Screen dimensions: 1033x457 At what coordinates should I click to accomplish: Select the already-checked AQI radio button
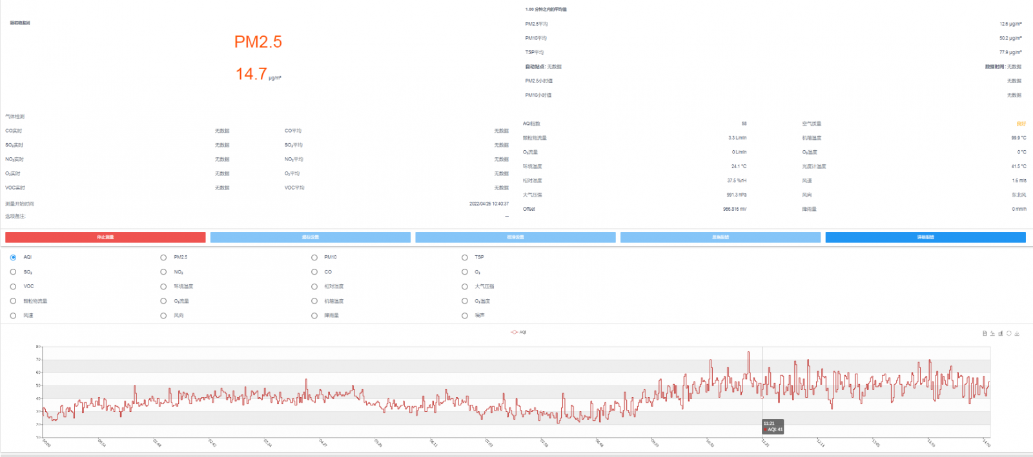[13, 257]
